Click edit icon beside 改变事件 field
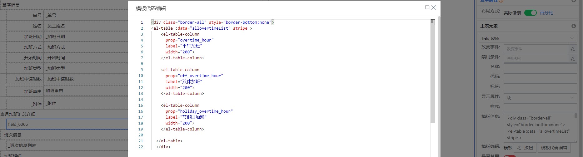 point(573,49)
